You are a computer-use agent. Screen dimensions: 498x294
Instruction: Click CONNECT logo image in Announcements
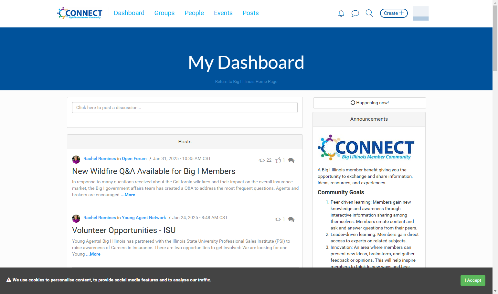point(366,147)
